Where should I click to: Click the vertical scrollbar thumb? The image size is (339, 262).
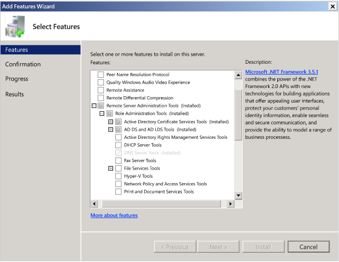click(238, 115)
